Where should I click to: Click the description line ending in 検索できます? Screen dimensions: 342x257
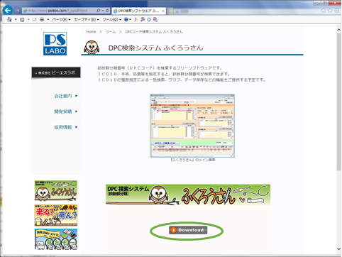pyautogui.click(x=163, y=74)
